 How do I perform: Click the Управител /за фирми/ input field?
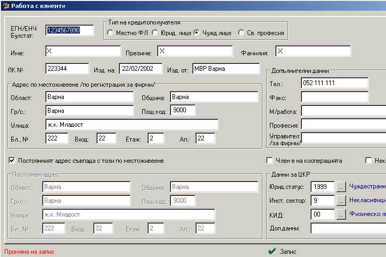[343, 138]
